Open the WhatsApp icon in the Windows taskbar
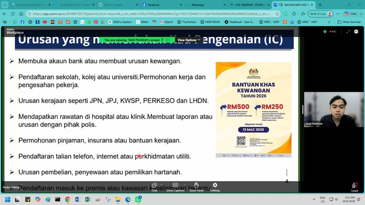 138,199
